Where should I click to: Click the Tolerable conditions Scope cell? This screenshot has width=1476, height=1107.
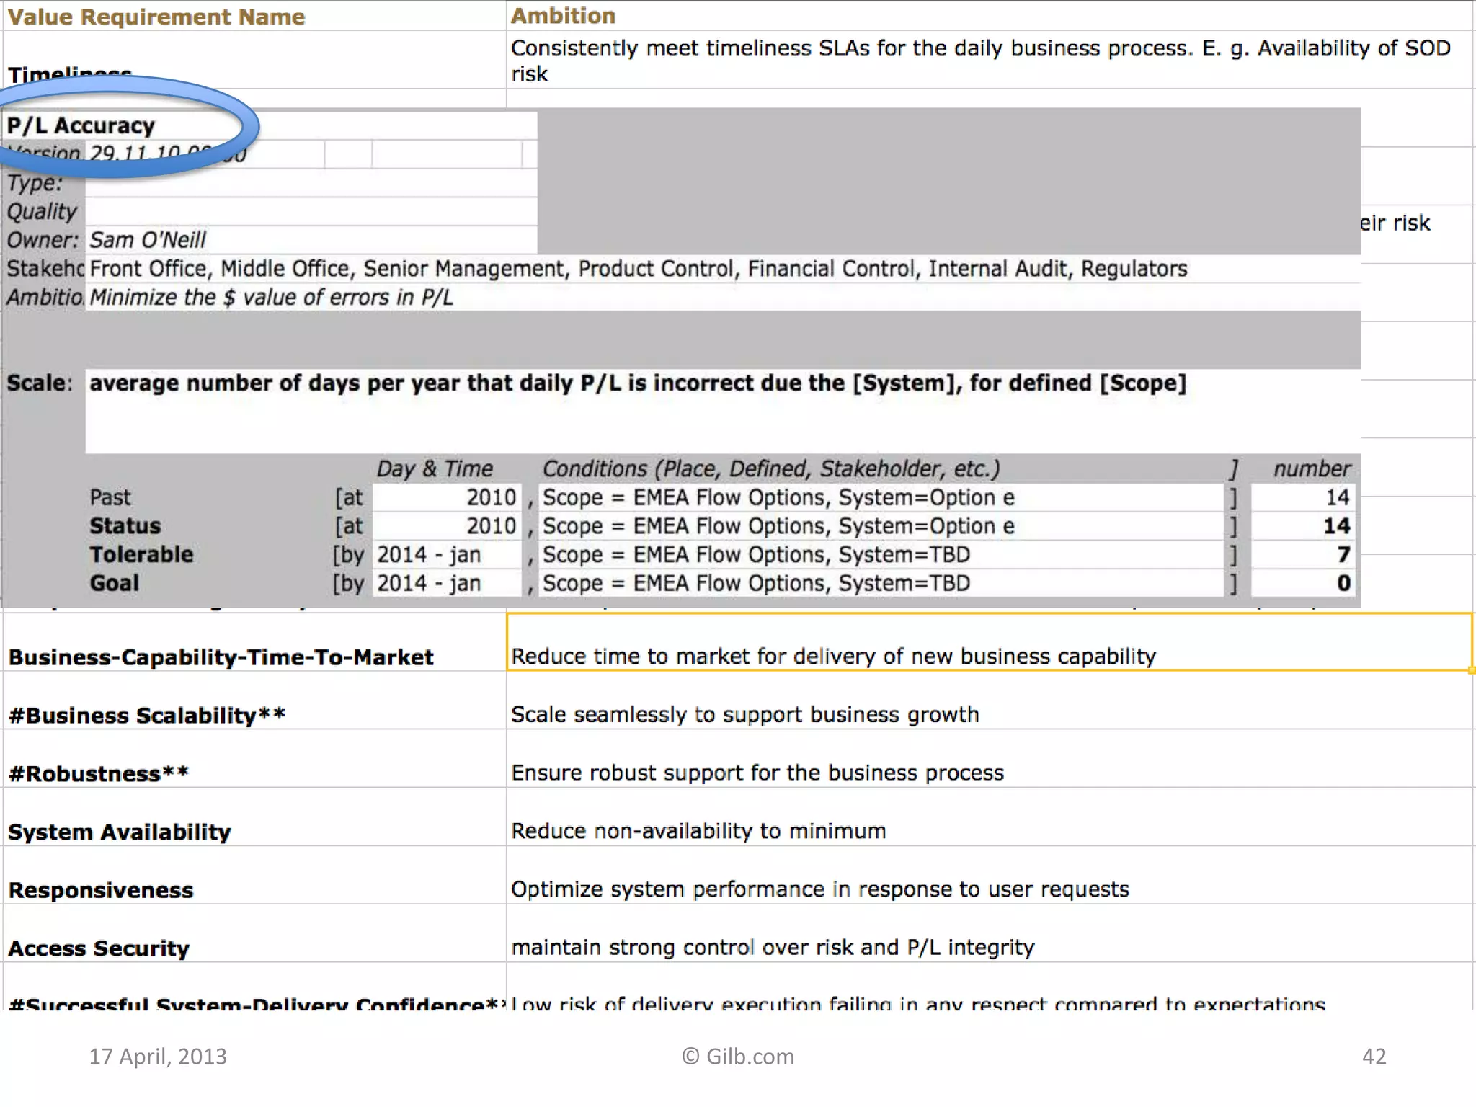(756, 555)
